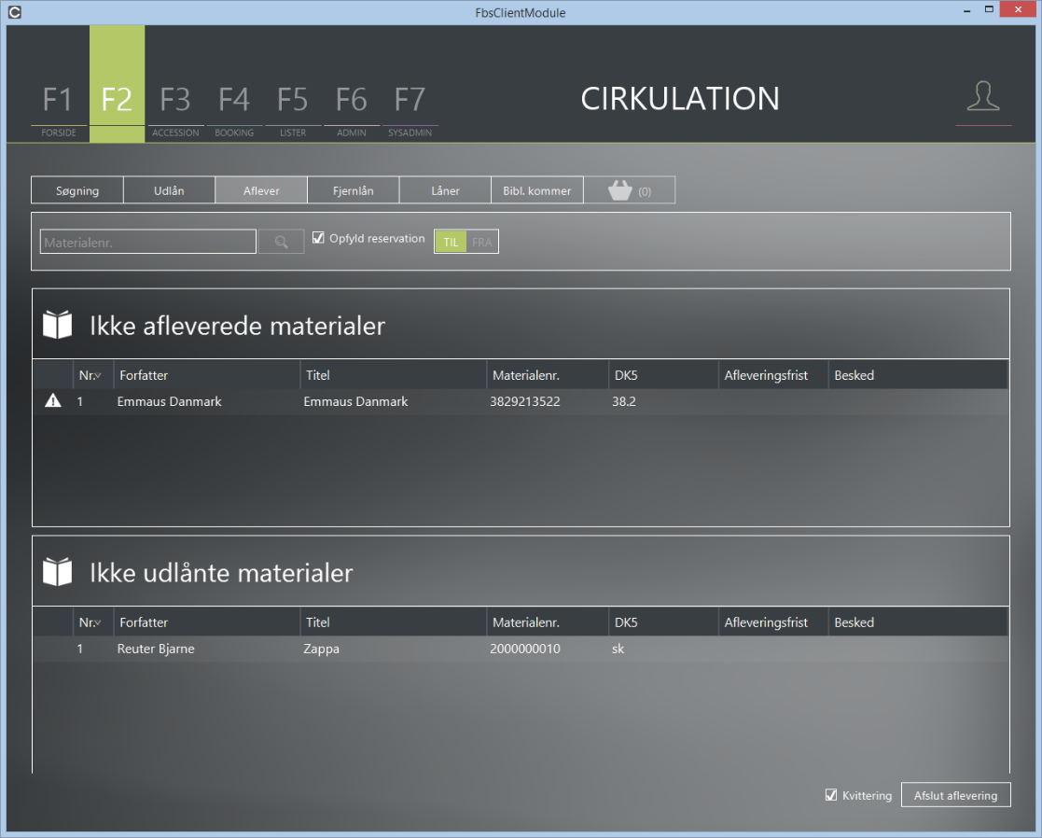Toggle the Opfyld reservation checkbox

click(318, 238)
